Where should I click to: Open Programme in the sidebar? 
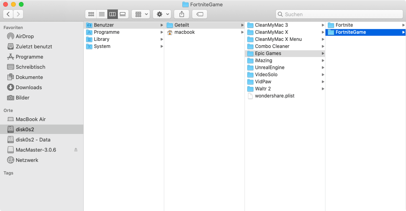(42, 57)
